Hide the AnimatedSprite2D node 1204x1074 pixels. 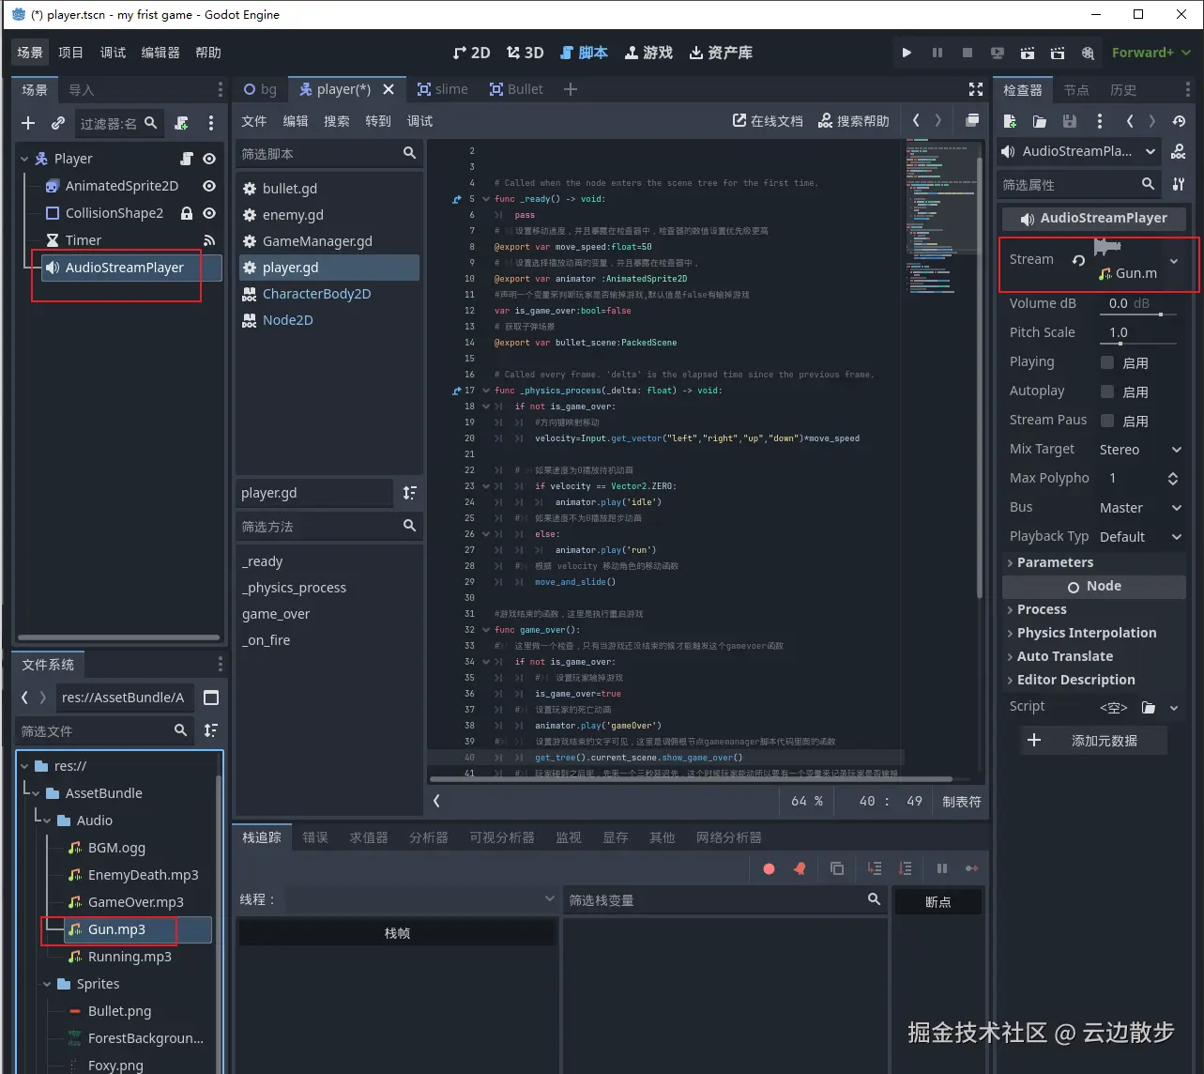click(209, 186)
